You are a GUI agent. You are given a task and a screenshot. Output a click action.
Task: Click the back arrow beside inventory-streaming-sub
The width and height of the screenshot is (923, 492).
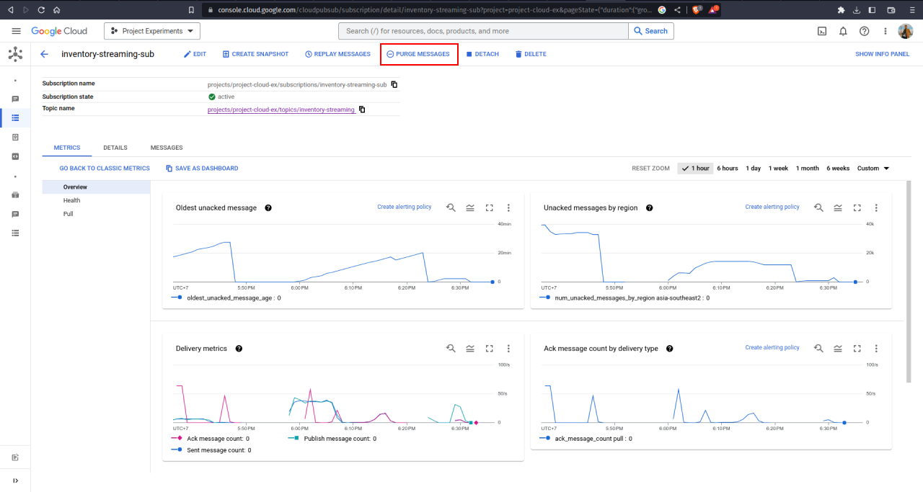pos(45,54)
